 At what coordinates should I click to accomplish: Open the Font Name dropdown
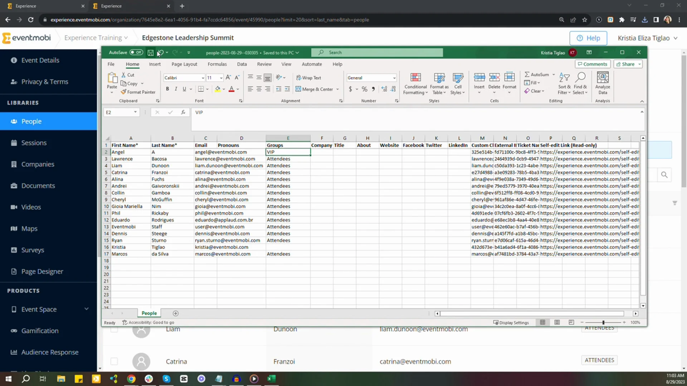click(203, 78)
